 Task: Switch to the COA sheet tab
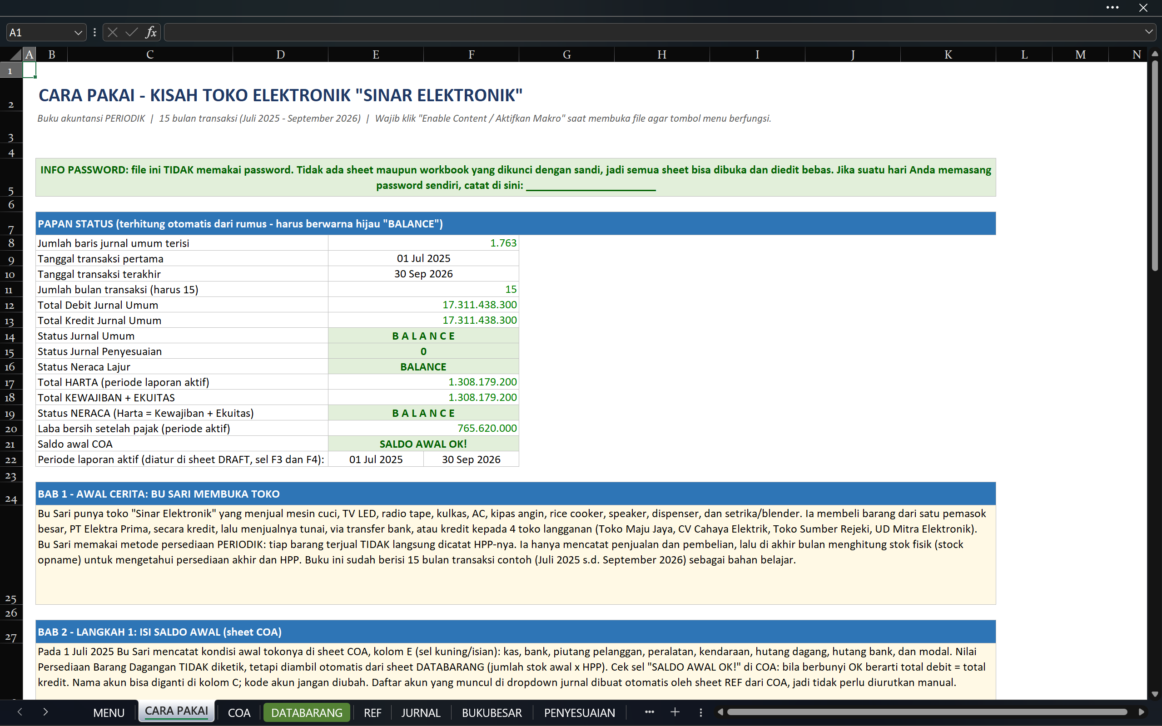coord(239,712)
